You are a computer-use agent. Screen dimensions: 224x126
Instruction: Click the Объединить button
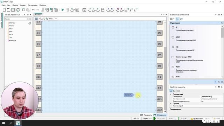[160, 115]
